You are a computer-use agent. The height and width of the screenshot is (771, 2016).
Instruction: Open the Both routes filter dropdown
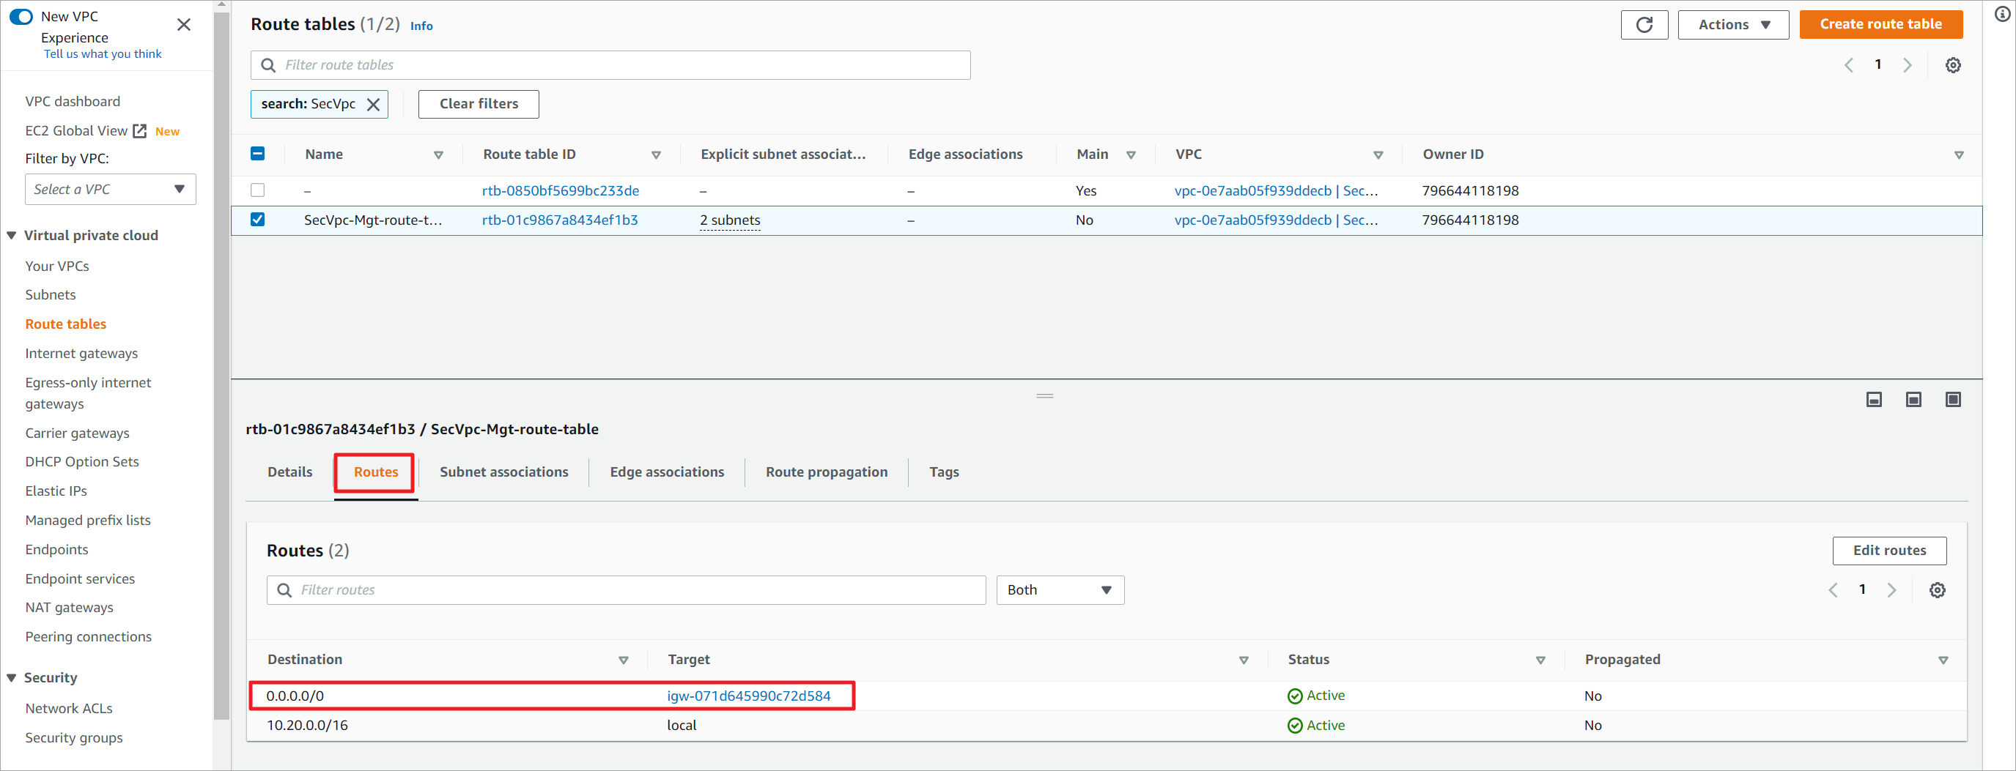pyautogui.click(x=1060, y=590)
